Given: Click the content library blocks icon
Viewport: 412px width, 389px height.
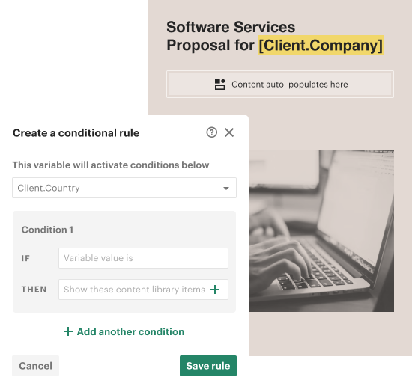Looking at the screenshot, I should click(x=220, y=85).
